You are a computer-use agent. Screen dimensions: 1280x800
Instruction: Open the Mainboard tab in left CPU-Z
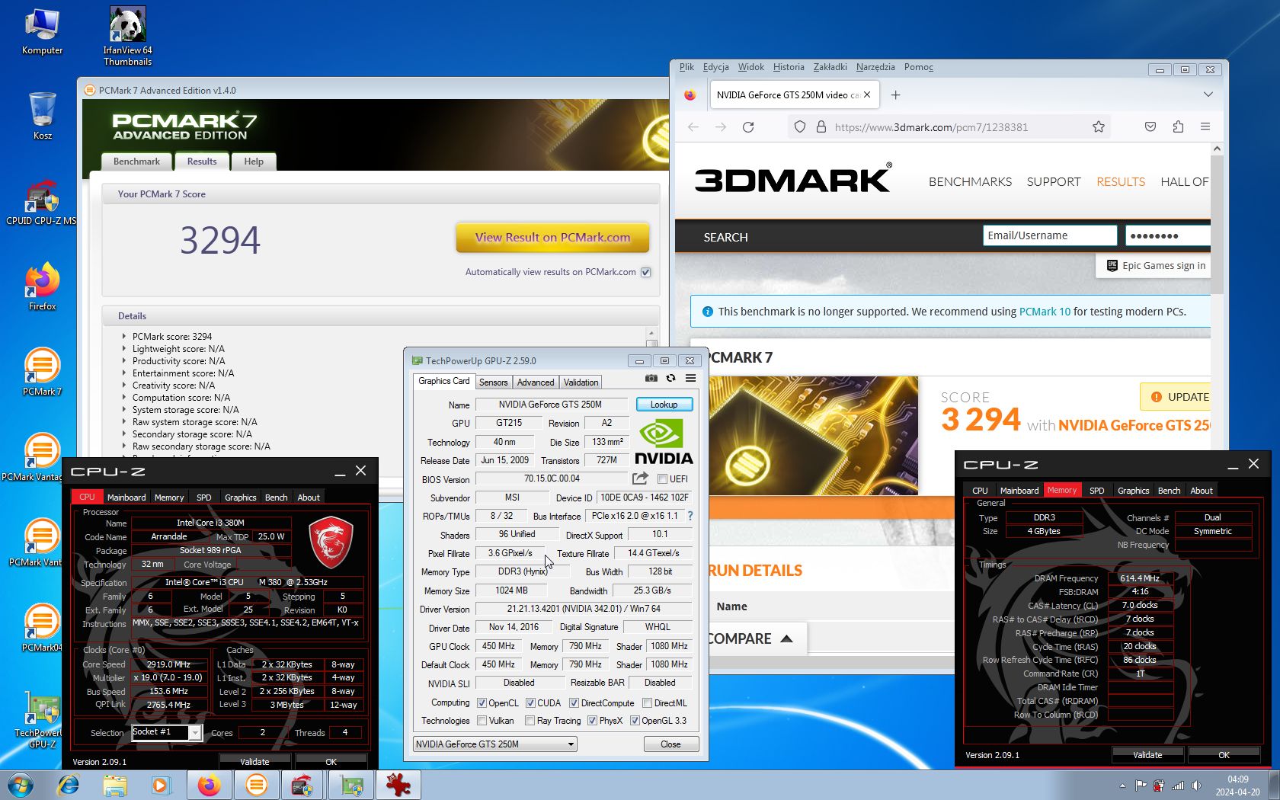(x=126, y=498)
